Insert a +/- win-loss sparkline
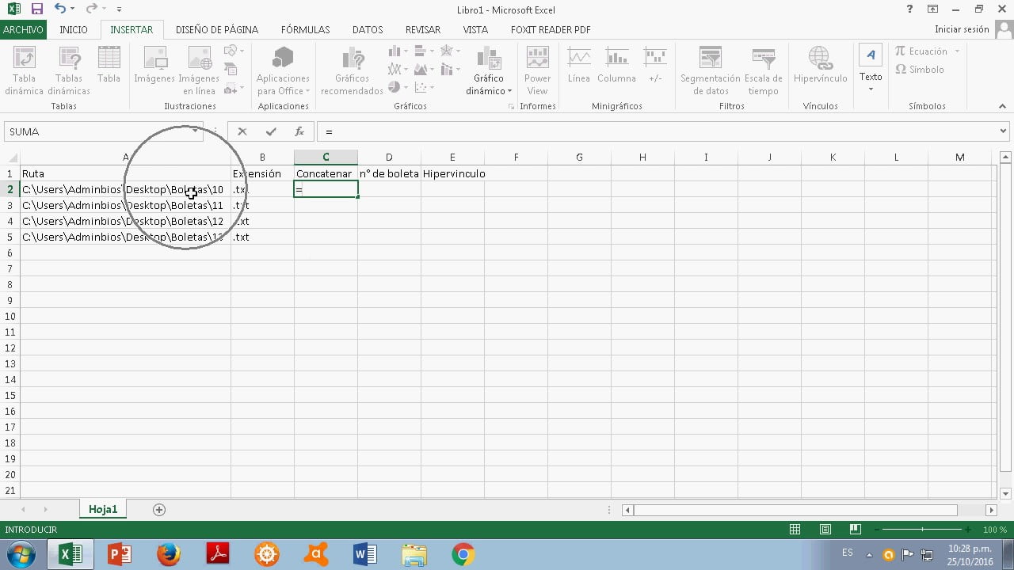 [x=655, y=65]
